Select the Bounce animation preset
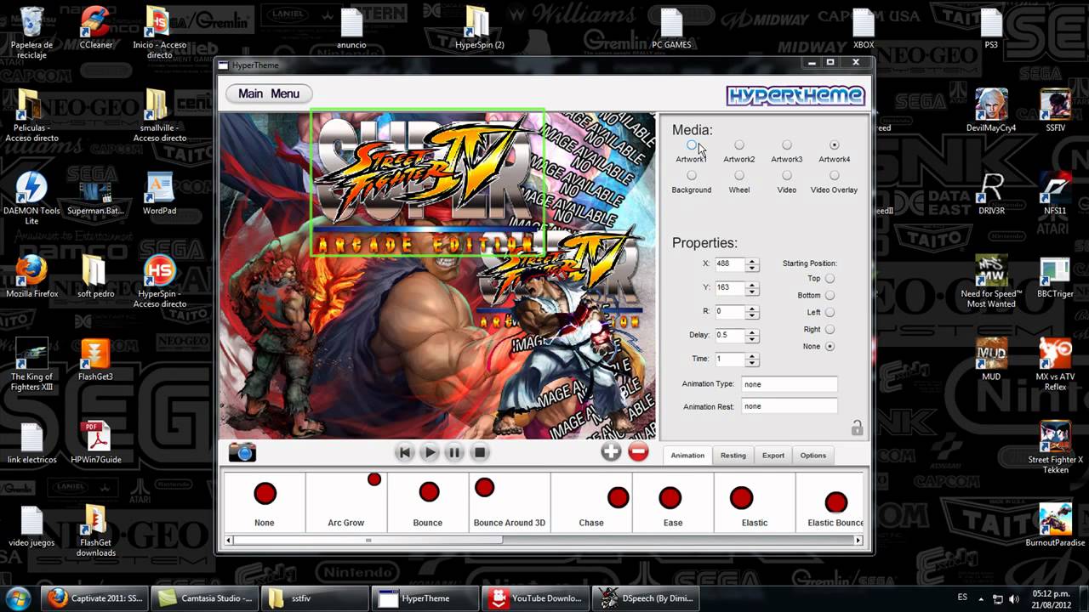Image resolution: width=1089 pixels, height=612 pixels. click(x=428, y=503)
